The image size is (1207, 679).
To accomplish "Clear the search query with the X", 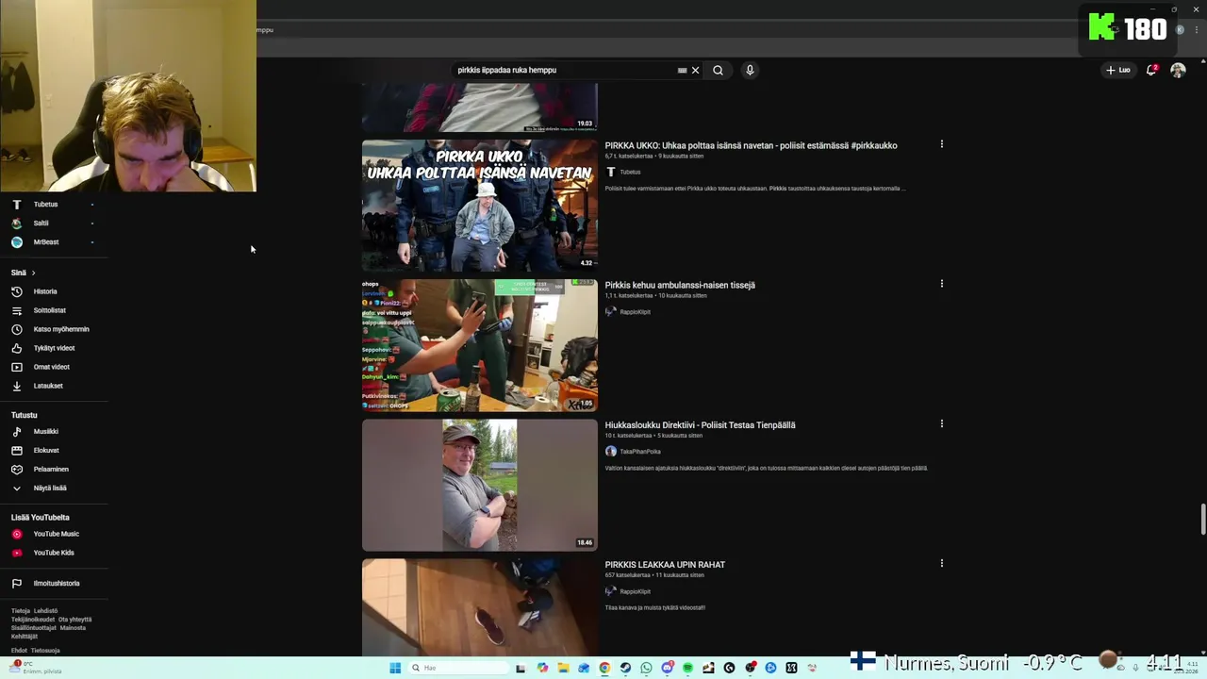I will tap(695, 70).
